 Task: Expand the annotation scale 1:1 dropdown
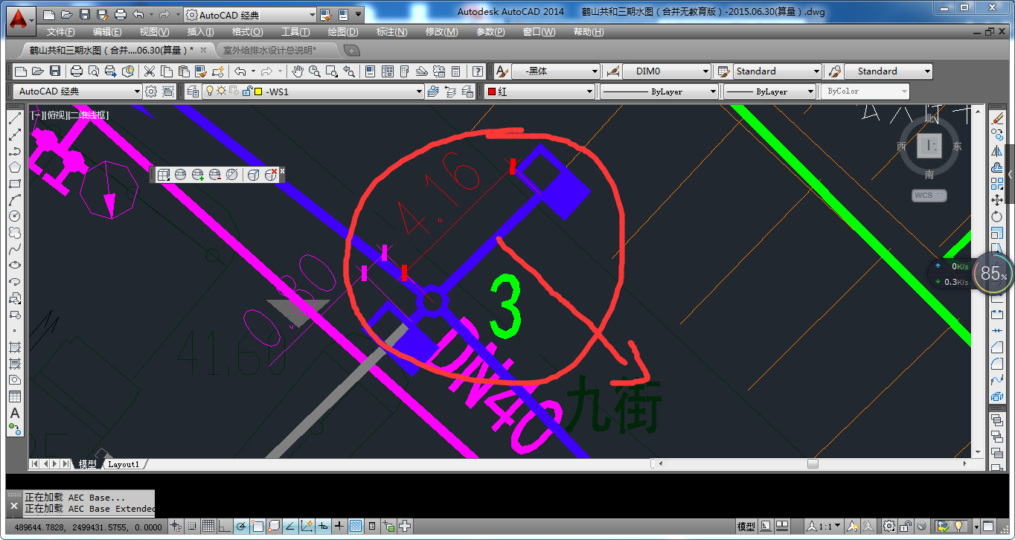pos(824,526)
